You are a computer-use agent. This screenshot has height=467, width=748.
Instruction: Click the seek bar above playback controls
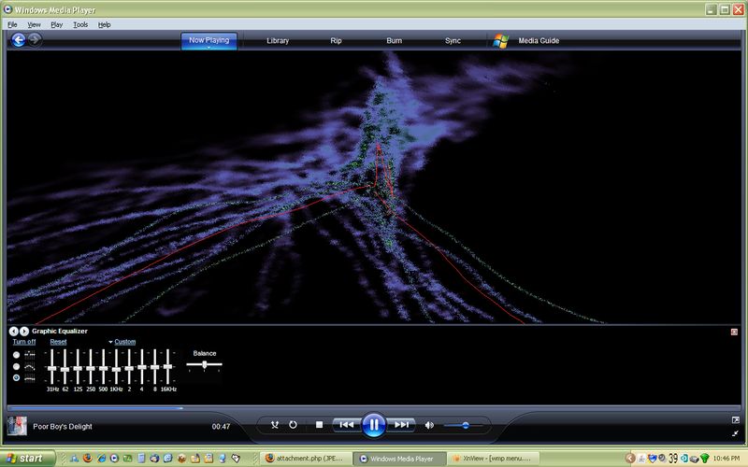(373, 408)
